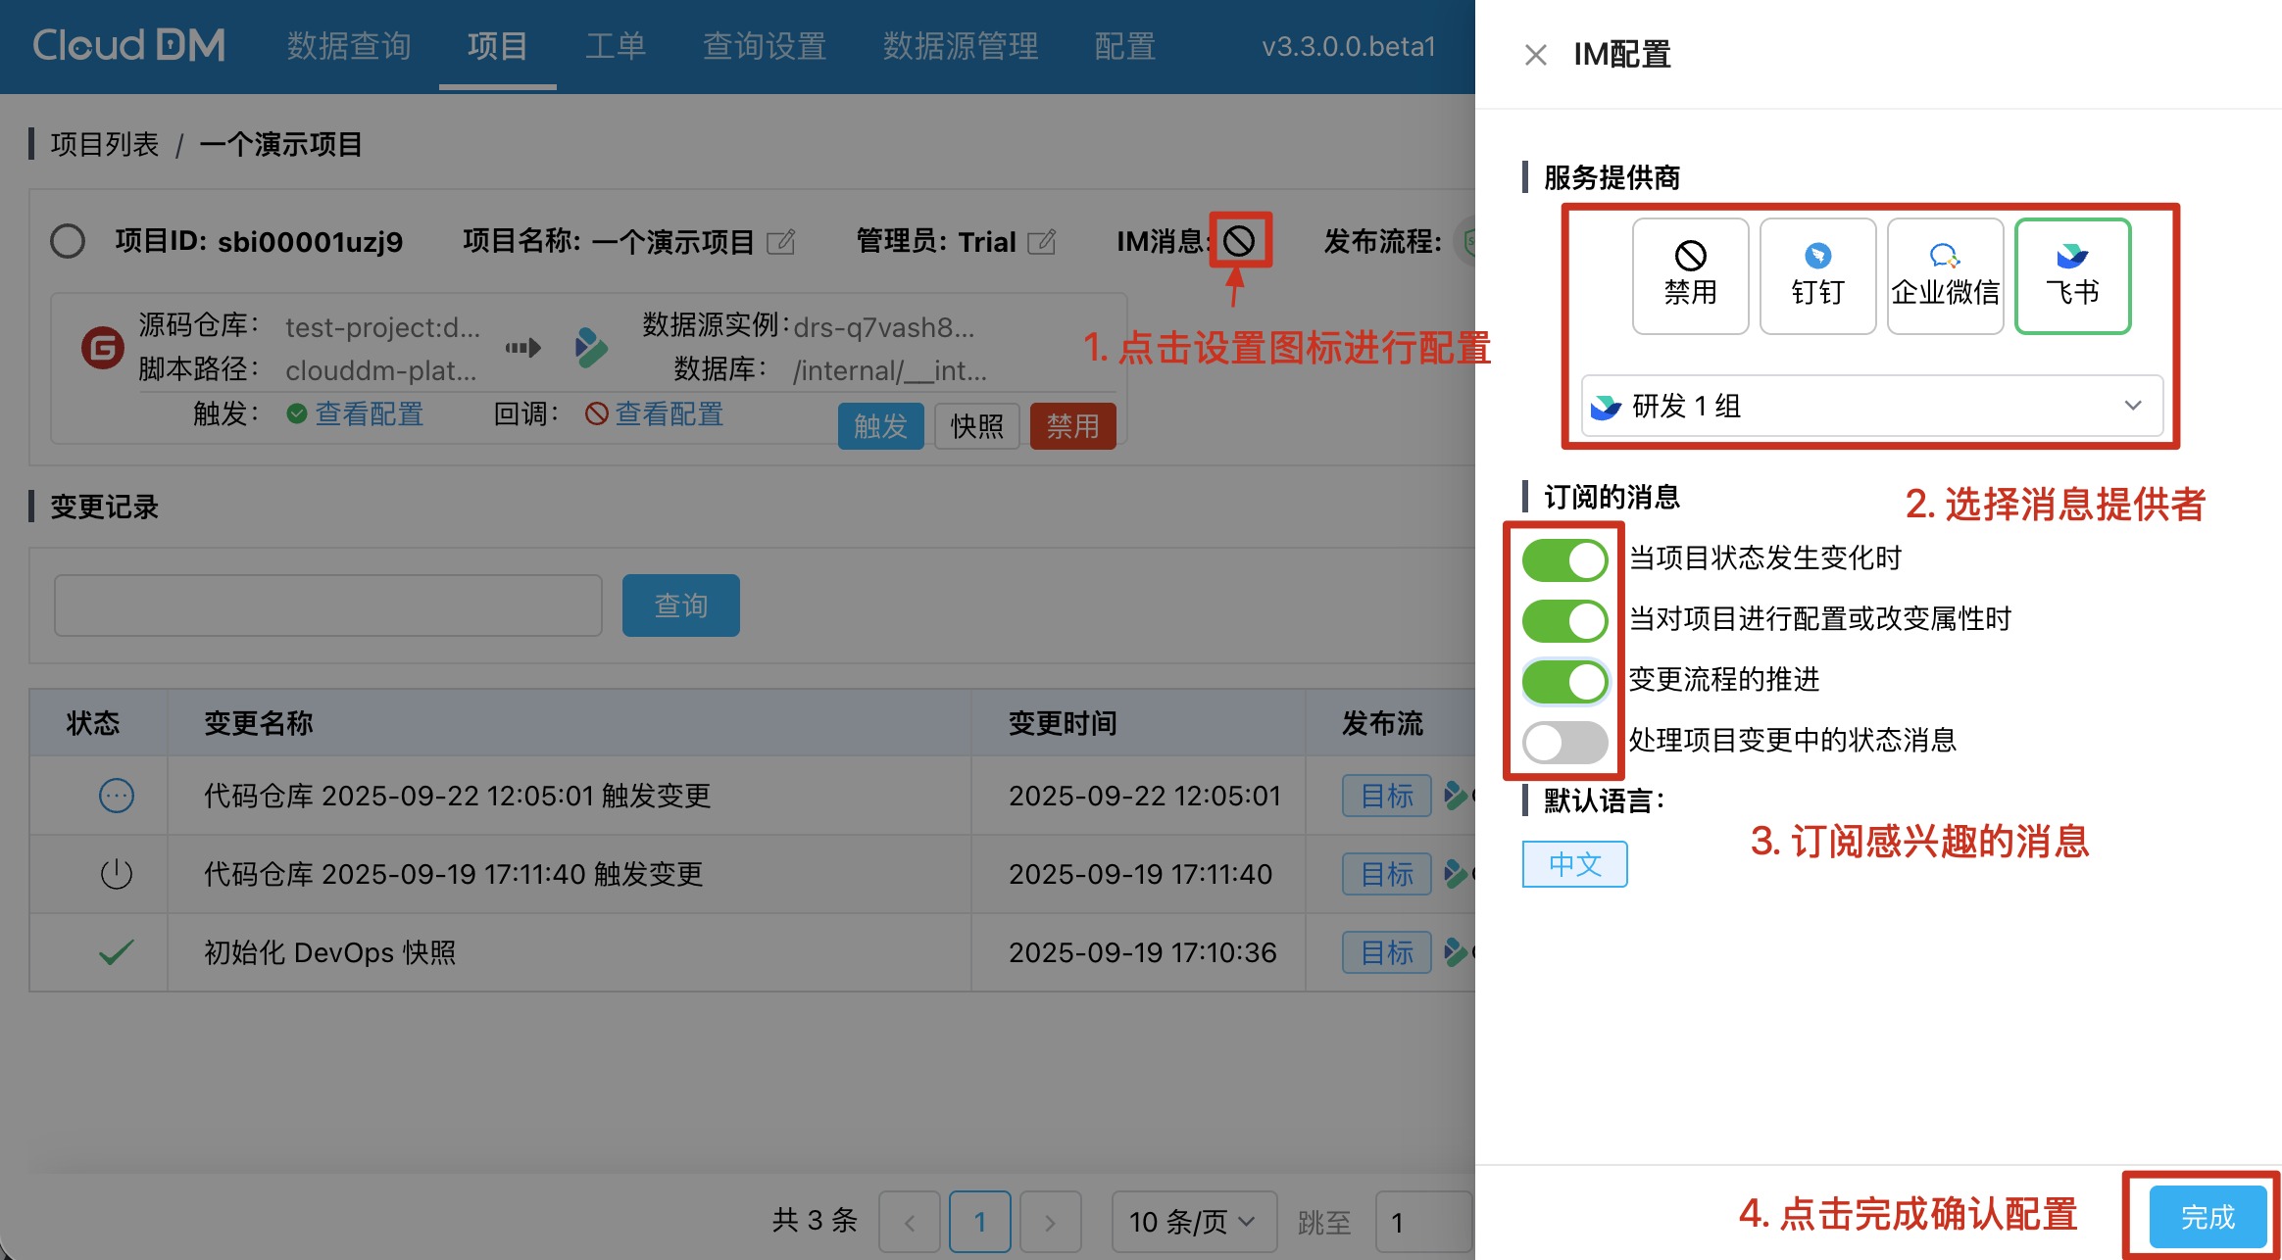Viewport: 2282px width, 1260px height.
Task: Switch to 数据源管理 tab
Action: tap(960, 46)
